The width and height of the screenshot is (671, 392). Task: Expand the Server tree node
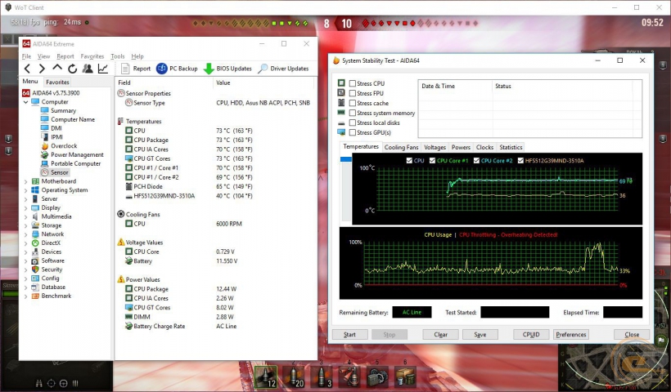click(25, 199)
